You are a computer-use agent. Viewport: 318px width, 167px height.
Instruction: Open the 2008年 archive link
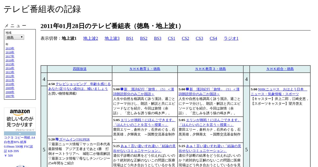[10, 92]
